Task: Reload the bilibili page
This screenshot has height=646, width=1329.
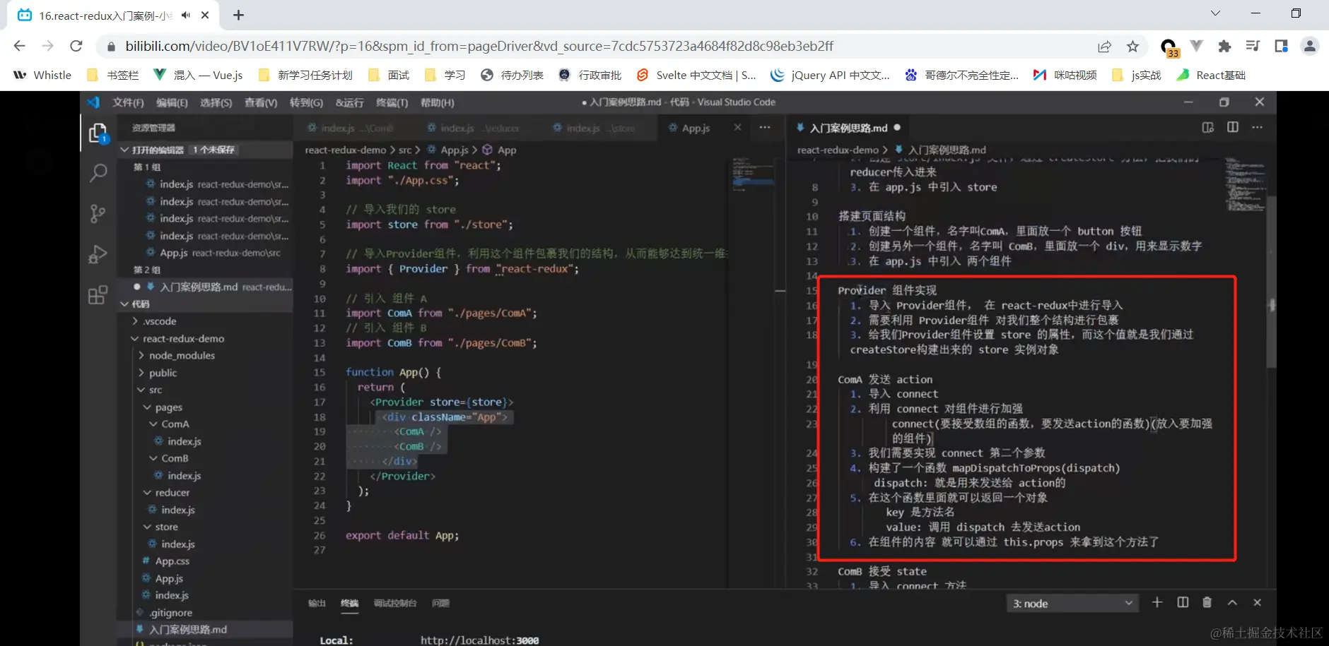Action: point(76,46)
